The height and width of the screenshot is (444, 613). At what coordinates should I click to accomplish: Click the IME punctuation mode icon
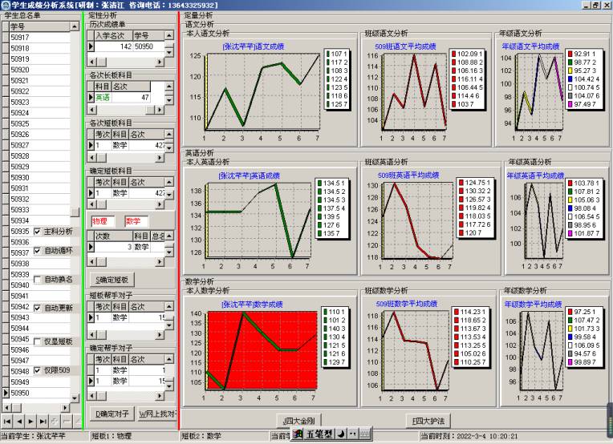tap(353, 434)
